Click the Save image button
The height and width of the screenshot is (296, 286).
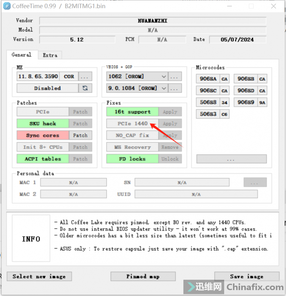coord(247,276)
